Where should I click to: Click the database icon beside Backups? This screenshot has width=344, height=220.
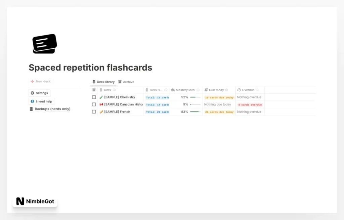pyautogui.click(x=31, y=109)
